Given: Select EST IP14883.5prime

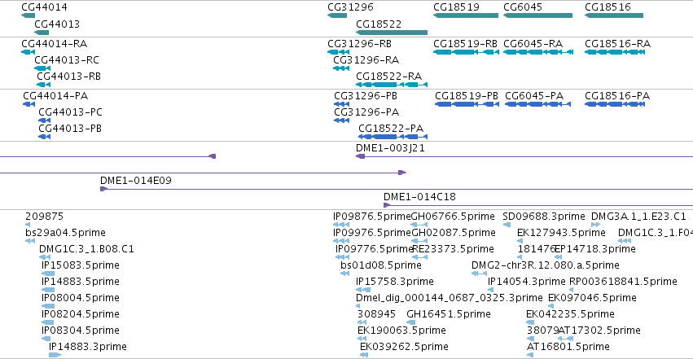Looking at the screenshot, I should [x=48, y=290].
